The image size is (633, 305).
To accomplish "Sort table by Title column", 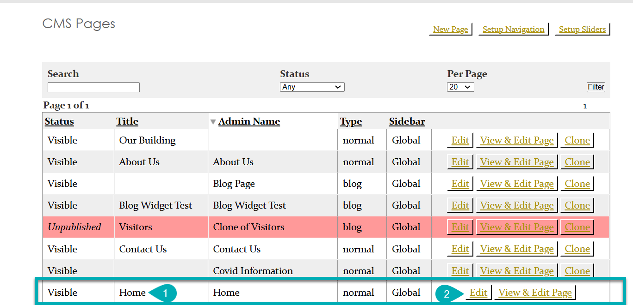I will pyautogui.click(x=127, y=121).
